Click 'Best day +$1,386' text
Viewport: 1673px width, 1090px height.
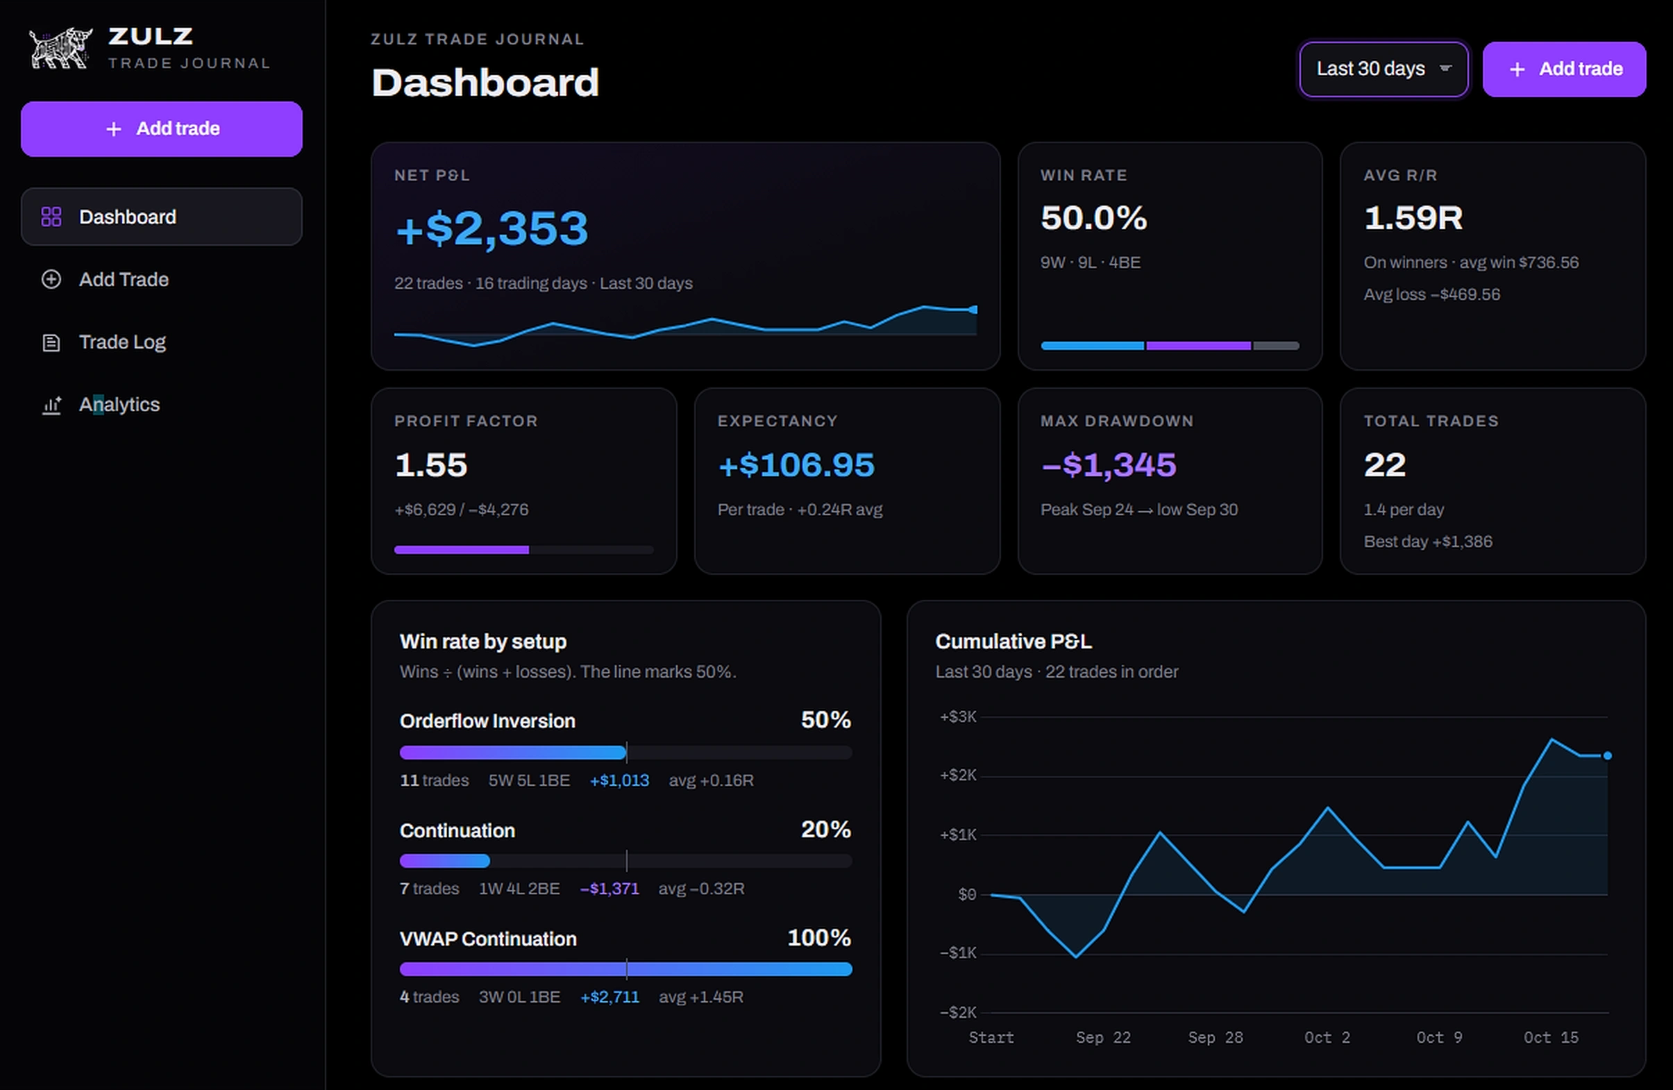(1428, 542)
